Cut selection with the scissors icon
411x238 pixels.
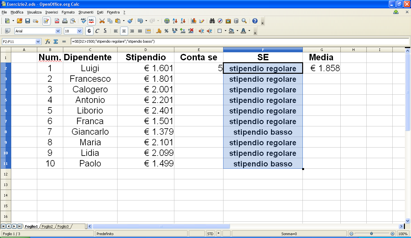tap(102, 21)
